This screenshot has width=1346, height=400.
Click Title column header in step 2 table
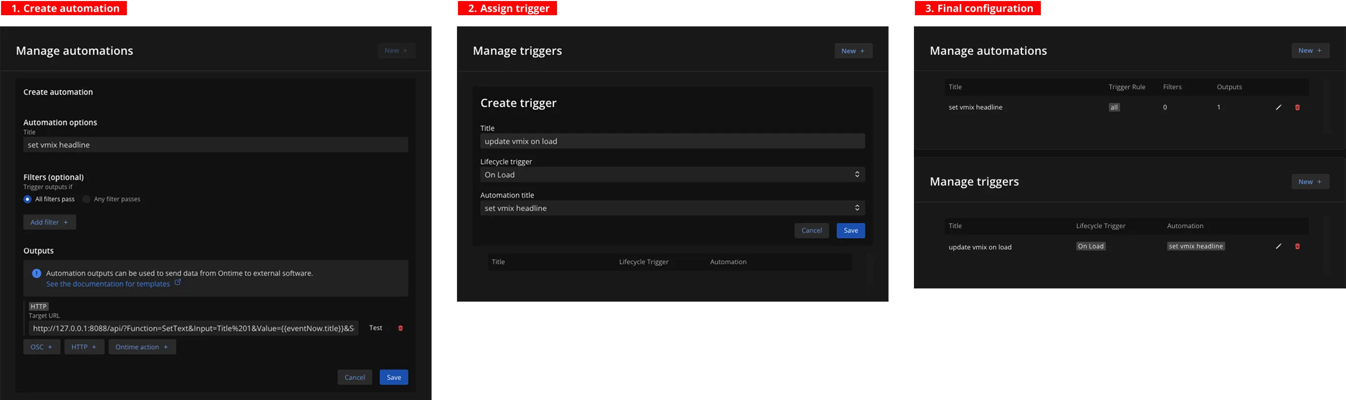[x=498, y=262]
